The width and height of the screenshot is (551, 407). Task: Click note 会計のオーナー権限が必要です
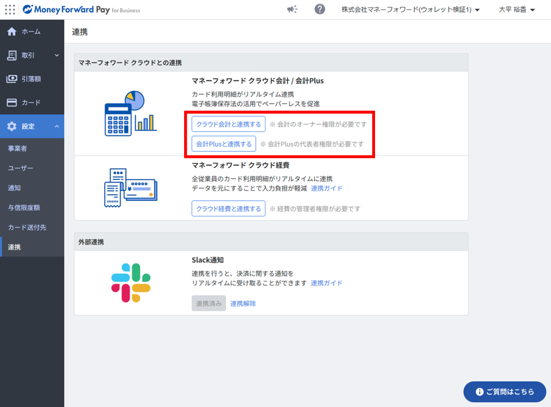(318, 124)
